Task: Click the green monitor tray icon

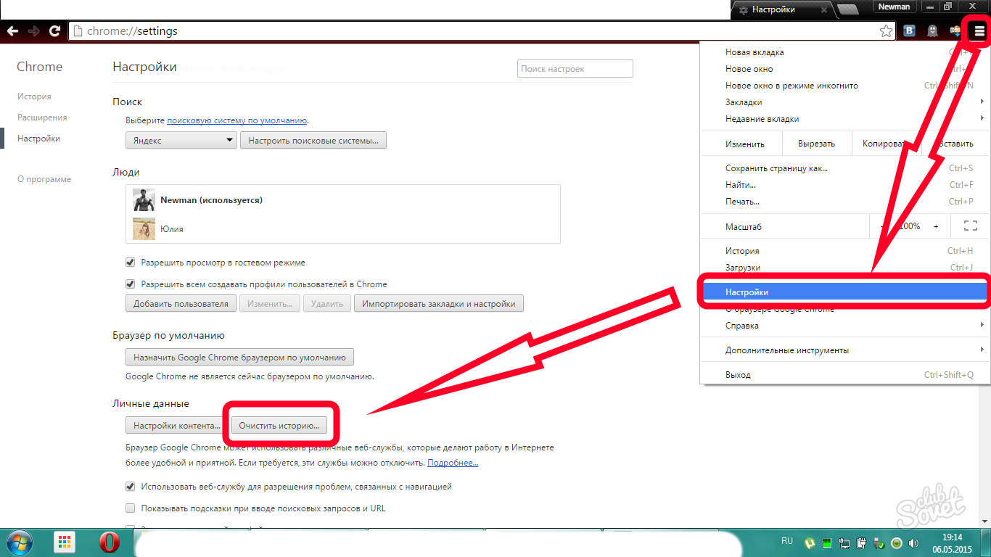Action: click(827, 542)
